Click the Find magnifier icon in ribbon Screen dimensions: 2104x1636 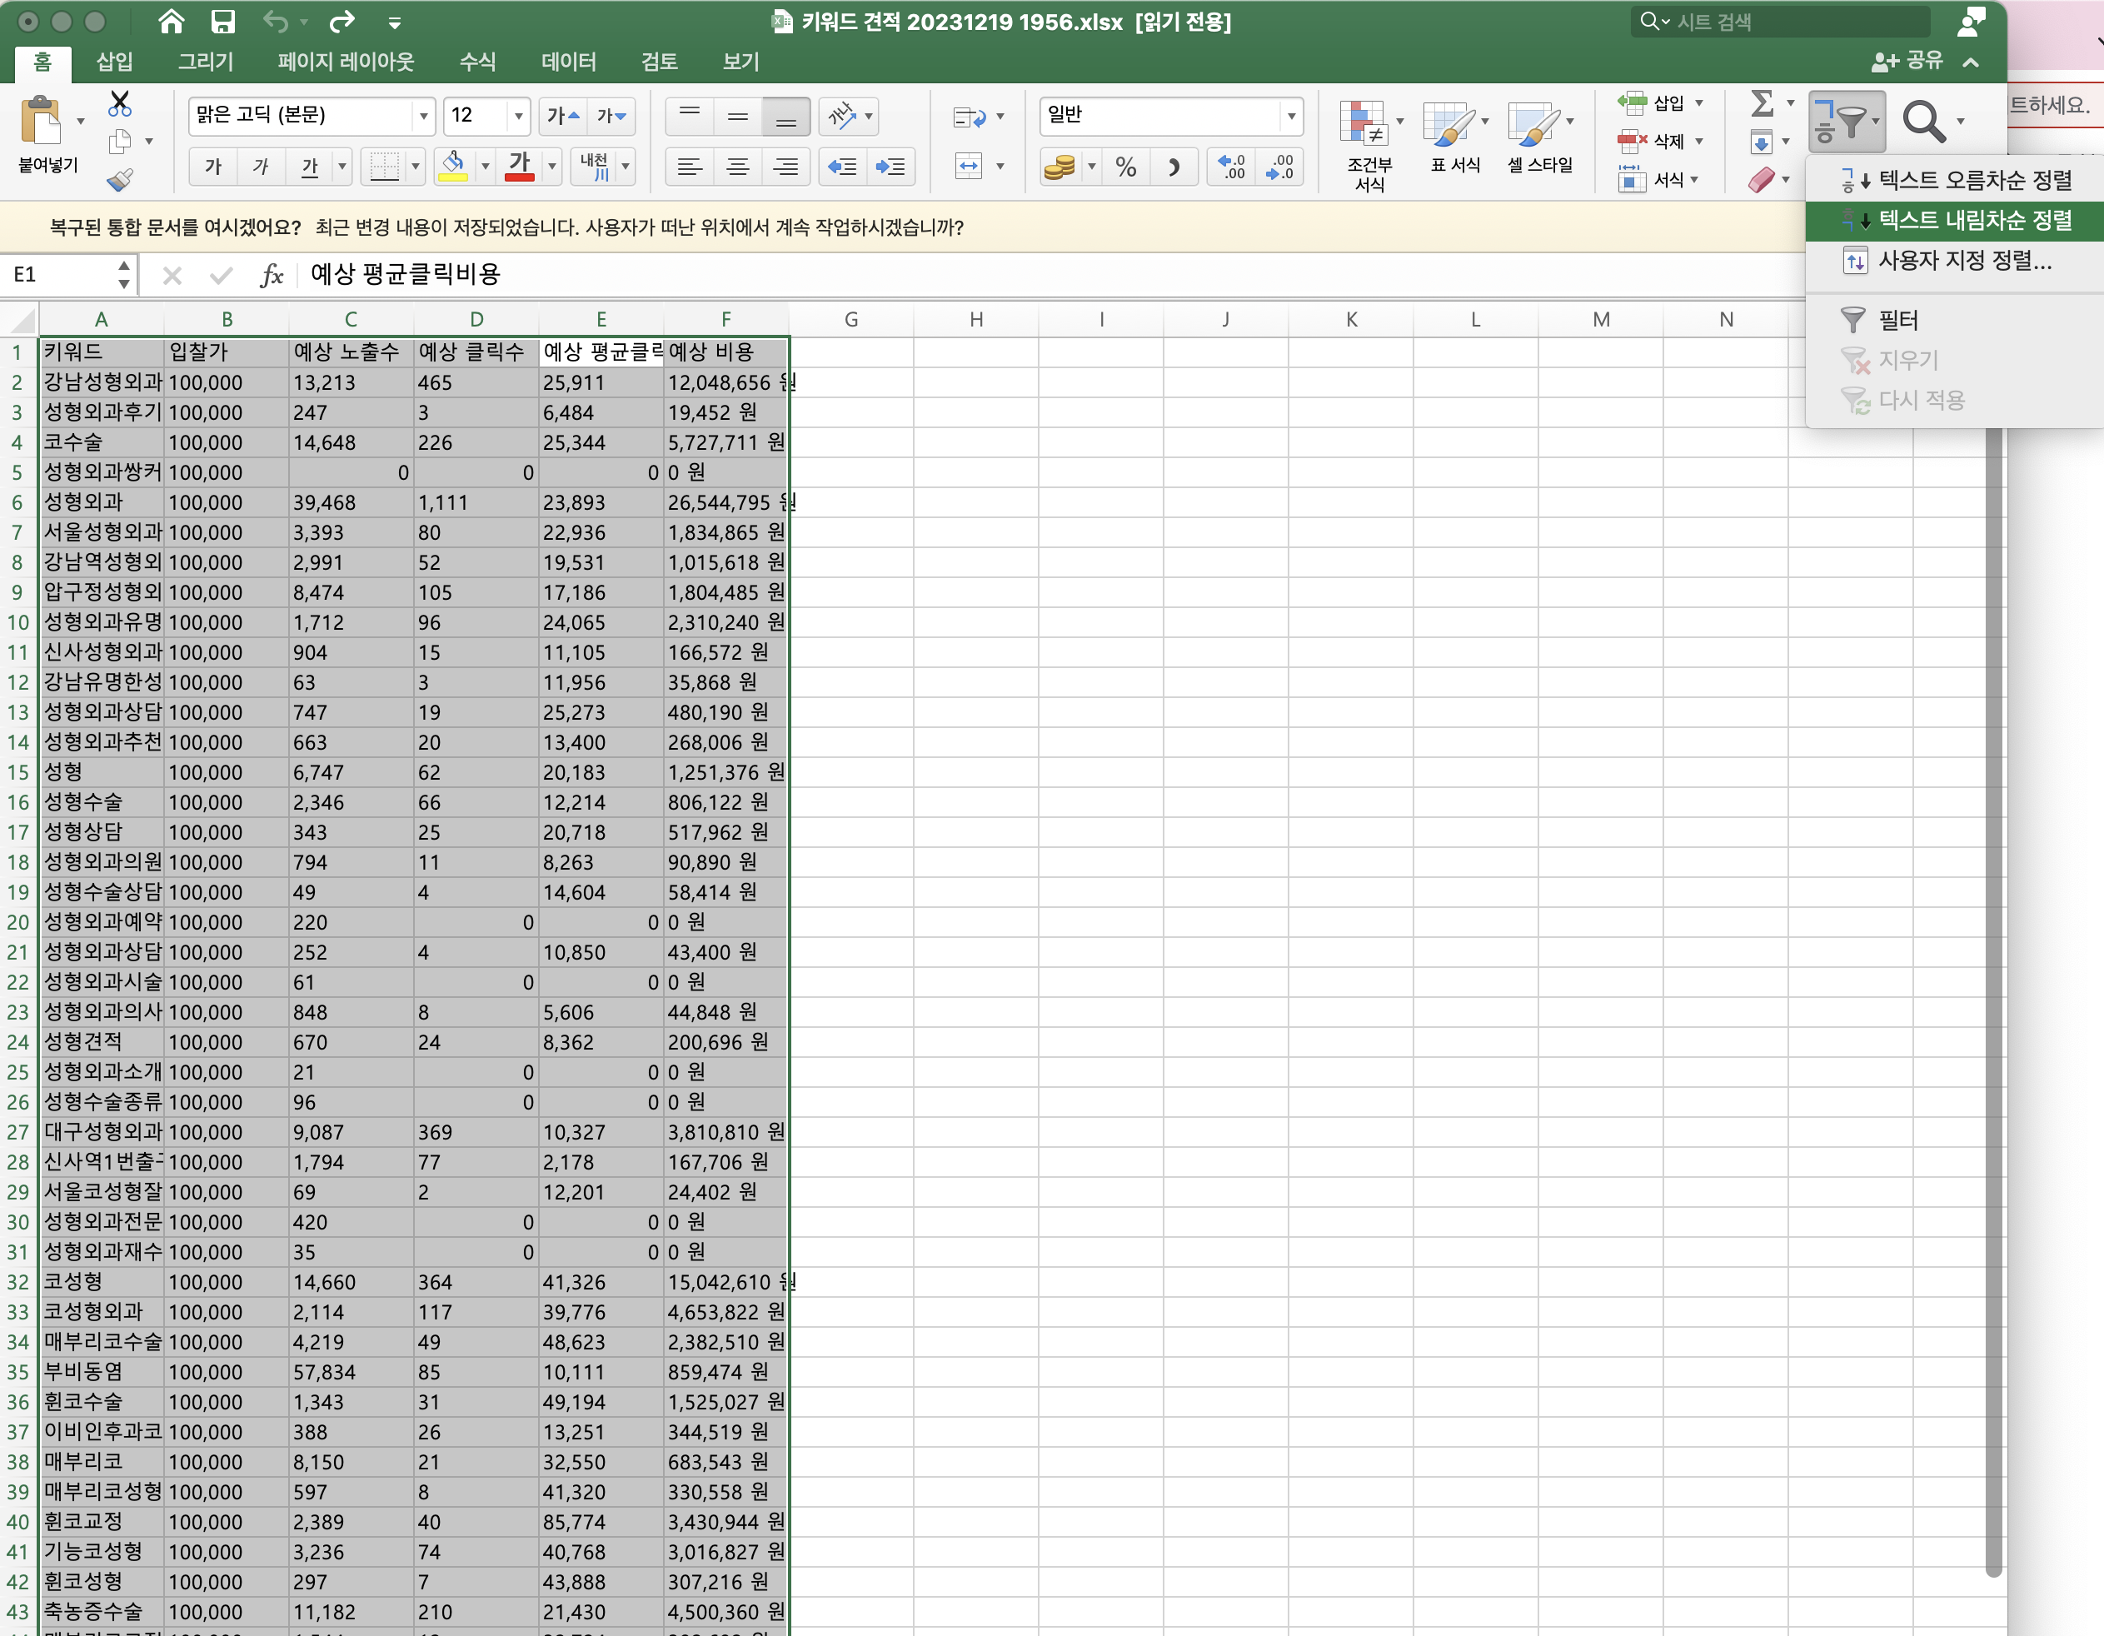click(x=1923, y=122)
